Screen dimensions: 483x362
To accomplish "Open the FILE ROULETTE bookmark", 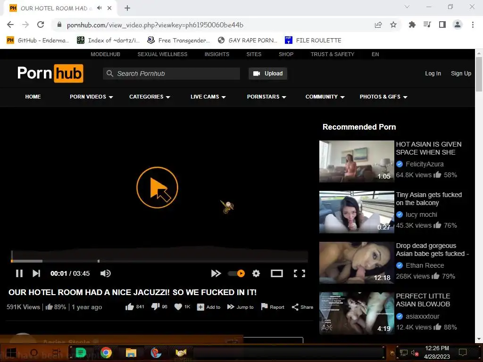I will coord(313,41).
